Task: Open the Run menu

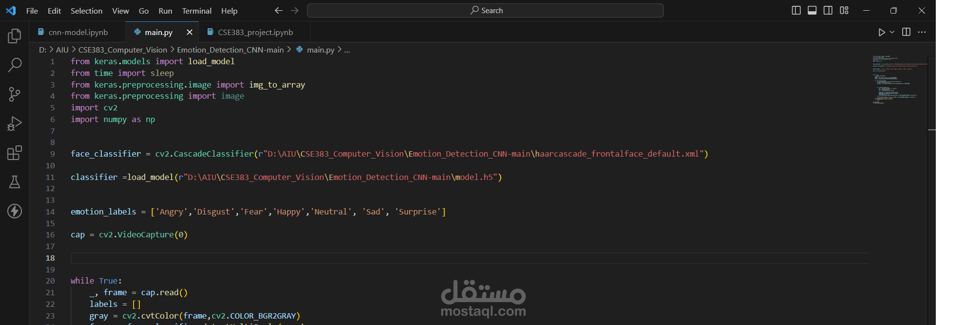Action: click(x=165, y=11)
